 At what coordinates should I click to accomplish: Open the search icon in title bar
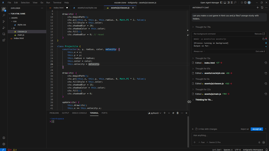click(235, 3)
